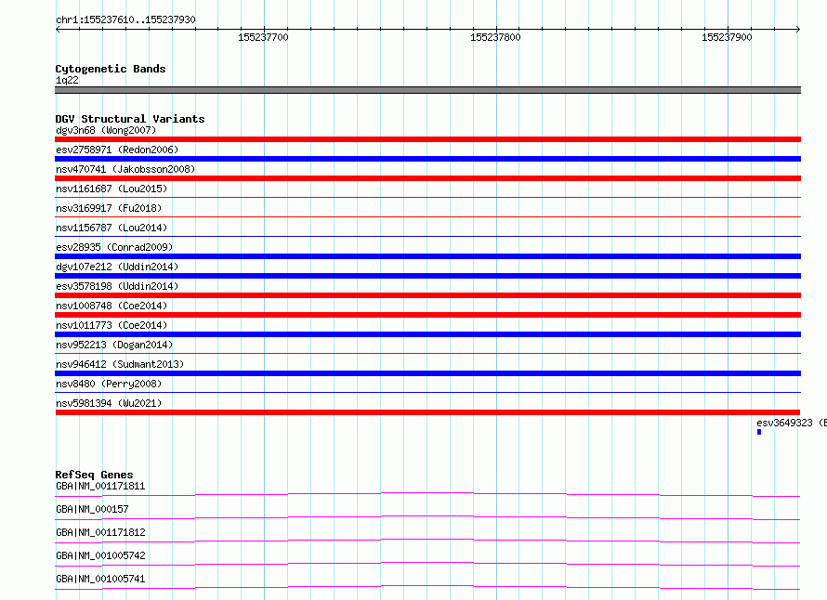
Task: Open variant esv3649323 label at right edge
Action: (791, 423)
